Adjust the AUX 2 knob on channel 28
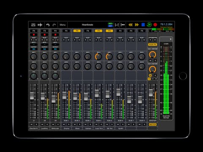Viewport: 203px width, 152px height. (x=44, y=66)
